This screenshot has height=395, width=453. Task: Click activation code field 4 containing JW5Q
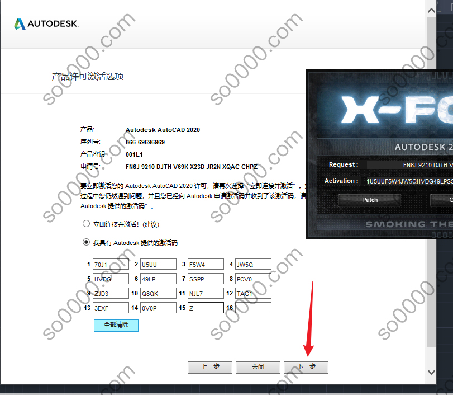[x=253, y=264]
